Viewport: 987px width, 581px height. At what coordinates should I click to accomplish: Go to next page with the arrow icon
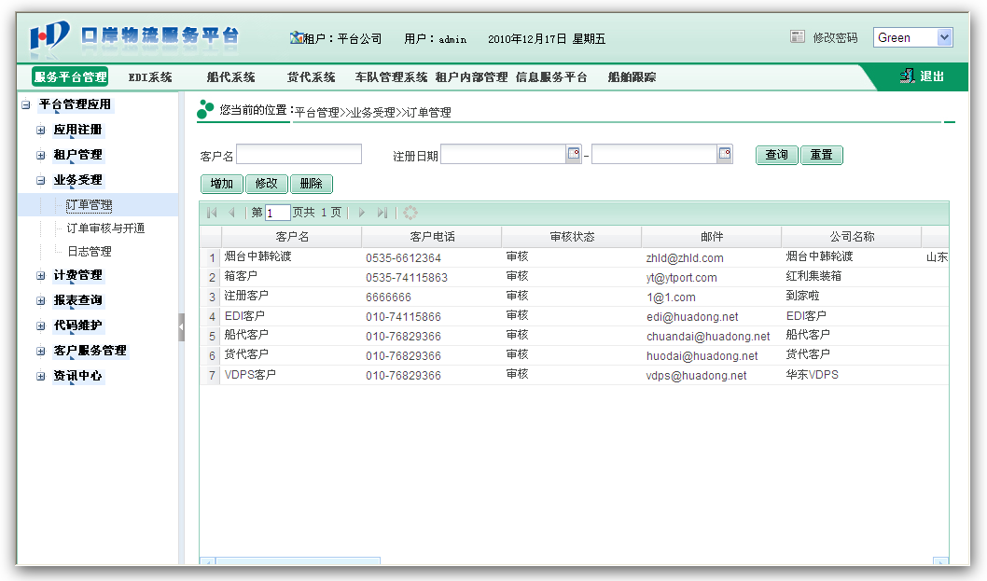click(362, 212)
